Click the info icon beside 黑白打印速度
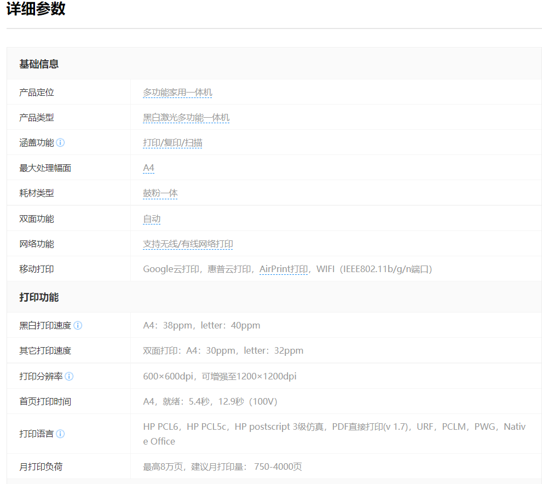This screenshot has width=542, height=484. point(78,325)
